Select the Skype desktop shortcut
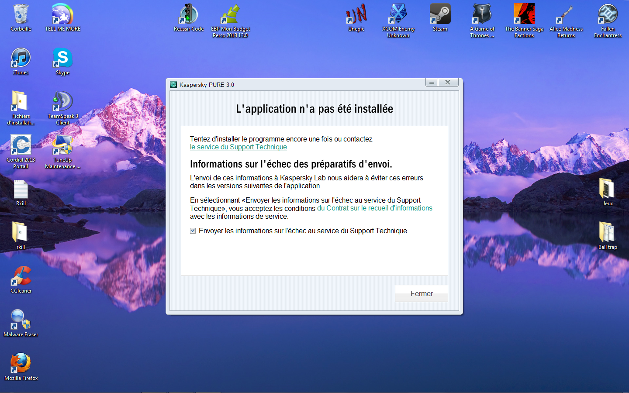The image size is (629, 393). 62,61
